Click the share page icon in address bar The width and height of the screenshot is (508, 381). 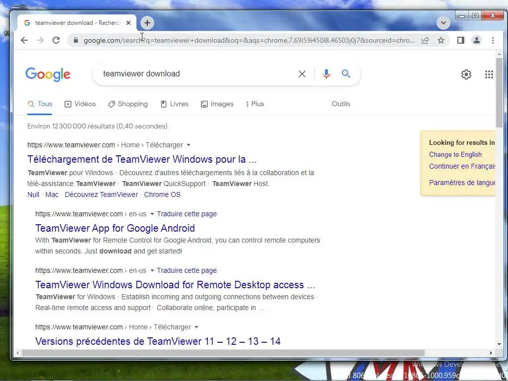[x=425, y=40]
